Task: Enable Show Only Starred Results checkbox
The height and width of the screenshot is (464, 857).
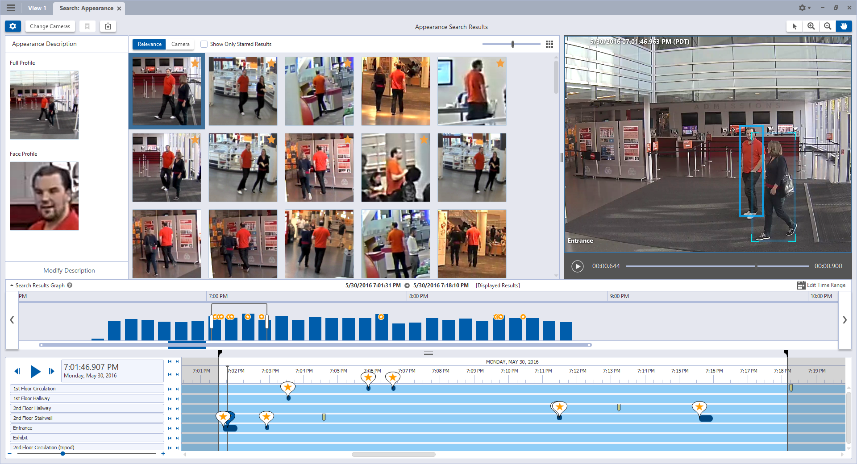Action: [x=204, y=44]
